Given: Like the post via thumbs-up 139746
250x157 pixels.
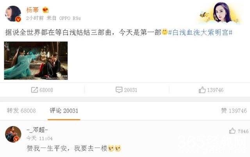Looking at the screenshot, I should click(x=202, y=90).
